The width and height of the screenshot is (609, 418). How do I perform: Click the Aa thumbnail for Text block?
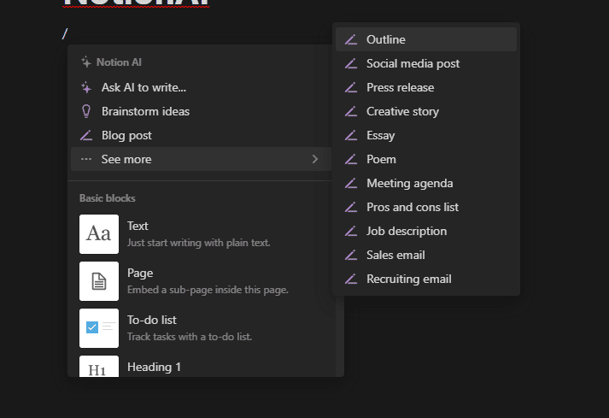pyautogui.click(x=99, y=234)
